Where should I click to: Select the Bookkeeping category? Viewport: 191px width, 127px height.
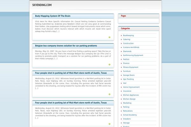(128, 35)
